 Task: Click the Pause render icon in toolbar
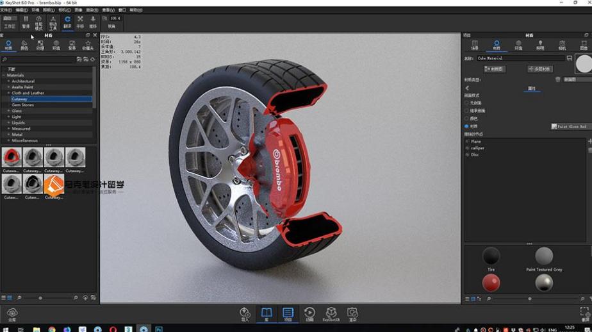point(26,22)
